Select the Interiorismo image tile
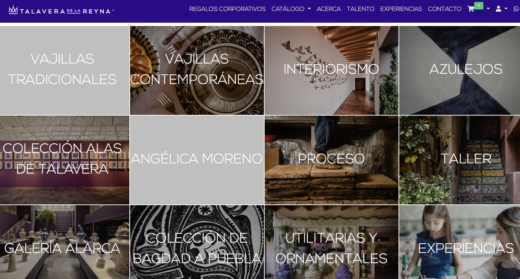Image resolution: width=520 pixels, height=279 pixels. pyautogui.click(x=331, y=70)
